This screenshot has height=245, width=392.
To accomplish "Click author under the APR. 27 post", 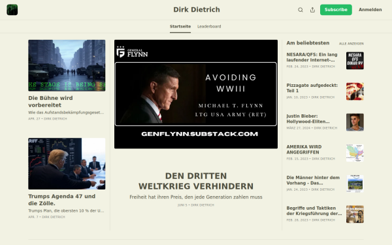I will [x=56, y=119].
